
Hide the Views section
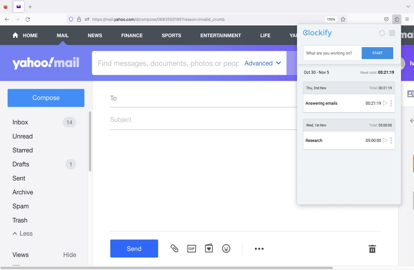coord(69,255)
